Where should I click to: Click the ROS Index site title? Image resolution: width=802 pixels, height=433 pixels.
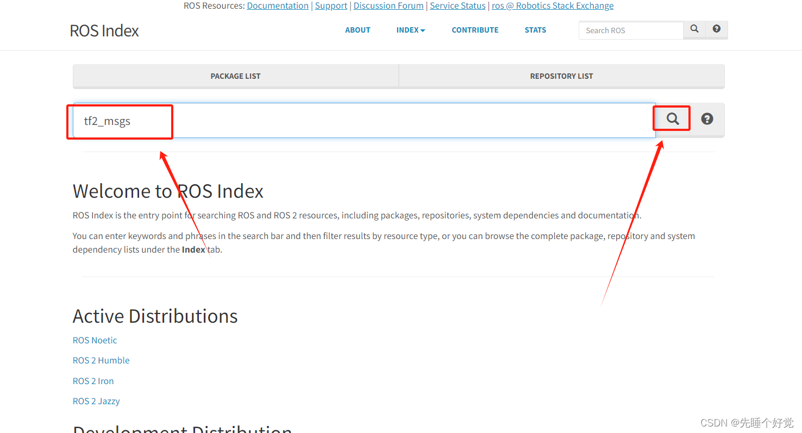pyautogui.click(x=104, y=30)
